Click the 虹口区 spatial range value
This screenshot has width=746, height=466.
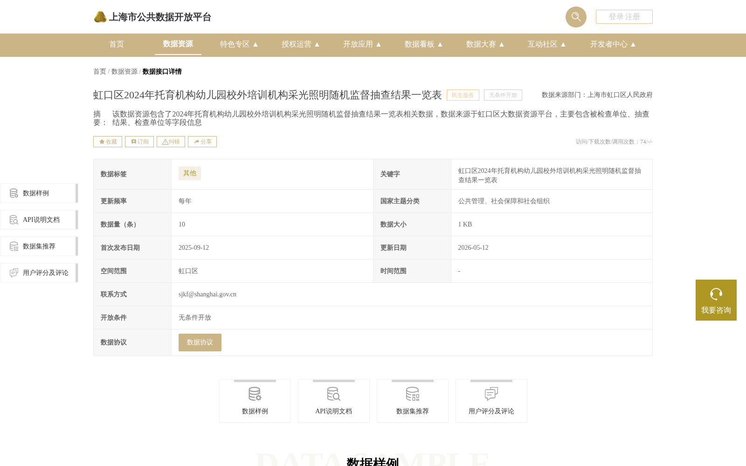click(x=188, y=271)
